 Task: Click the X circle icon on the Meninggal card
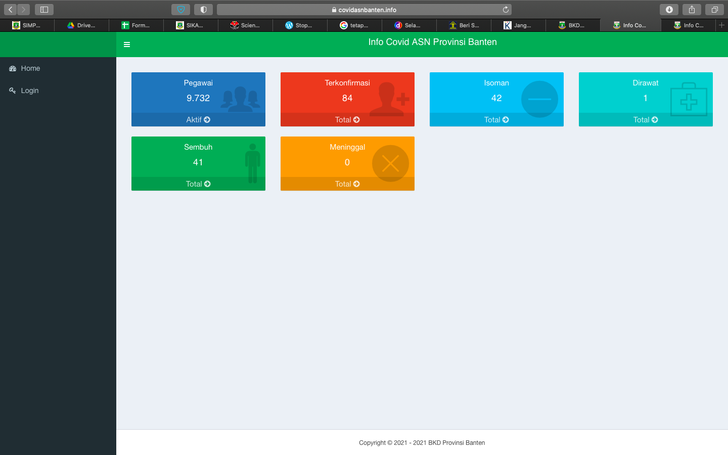[x=390, y=163]
